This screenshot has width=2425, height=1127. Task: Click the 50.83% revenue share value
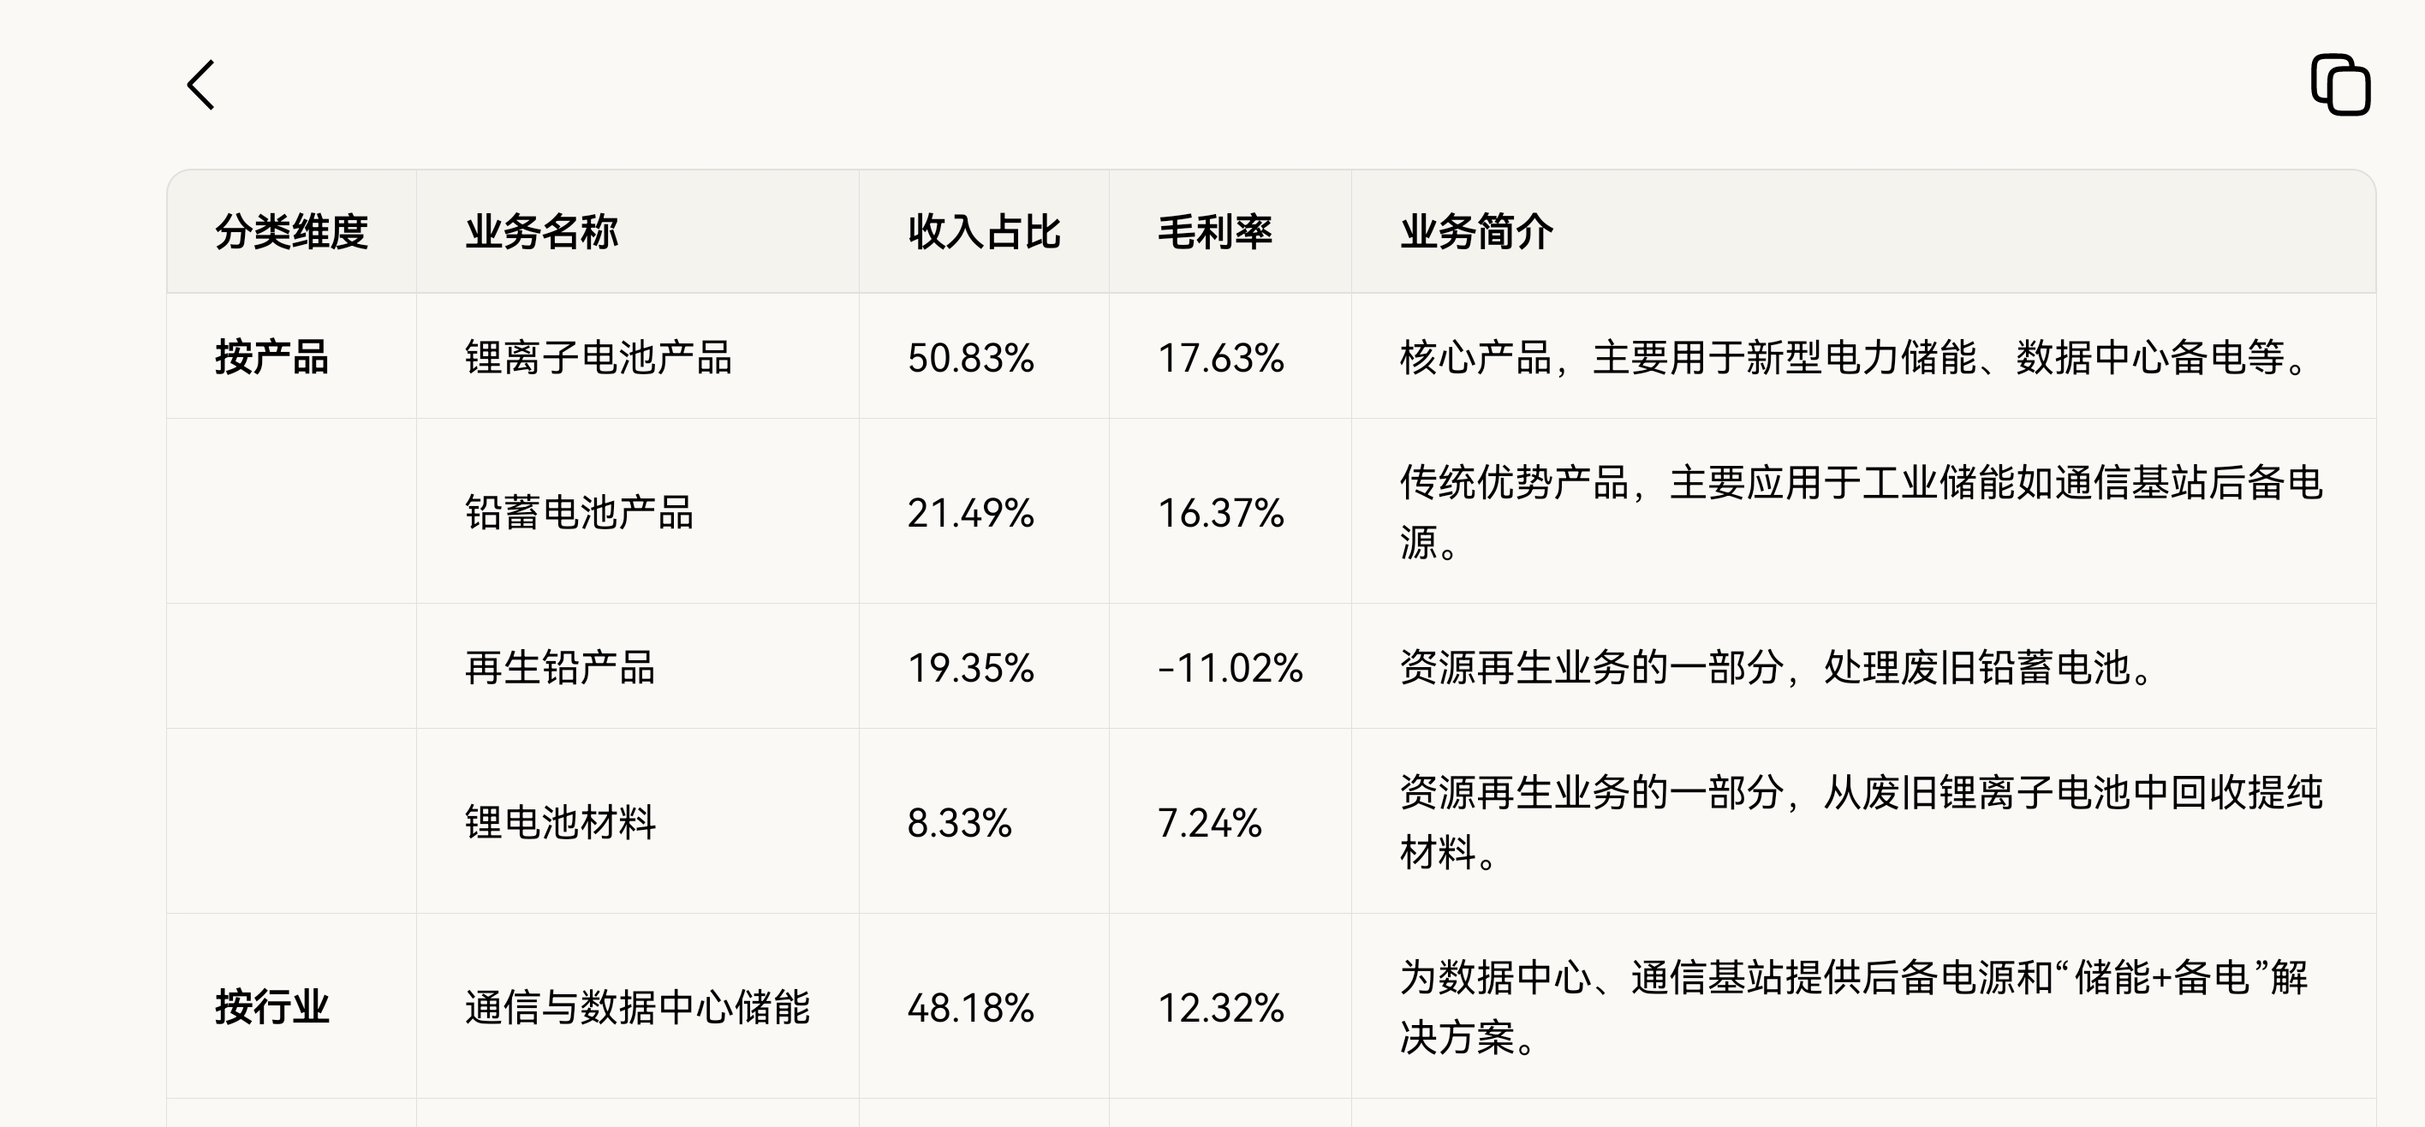tap(970, 358)
